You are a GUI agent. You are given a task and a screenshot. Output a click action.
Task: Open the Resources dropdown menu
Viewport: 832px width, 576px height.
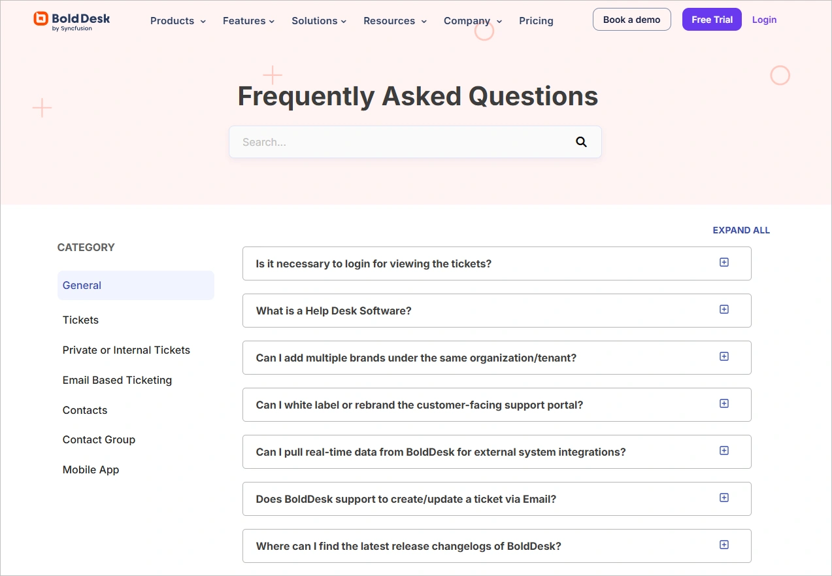coord(395,21)
